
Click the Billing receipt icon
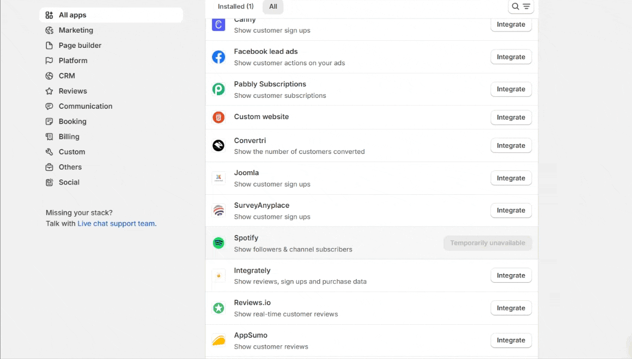point(49,137)
